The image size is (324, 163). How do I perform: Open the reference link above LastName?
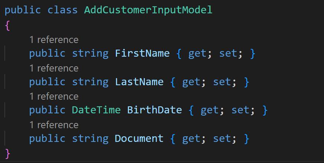(x=54, y=68)
